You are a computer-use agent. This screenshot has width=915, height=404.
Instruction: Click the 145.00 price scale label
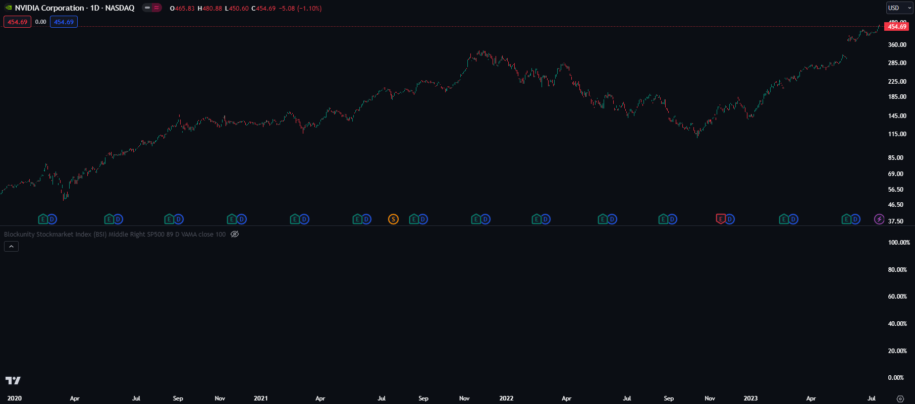[897, 116]
